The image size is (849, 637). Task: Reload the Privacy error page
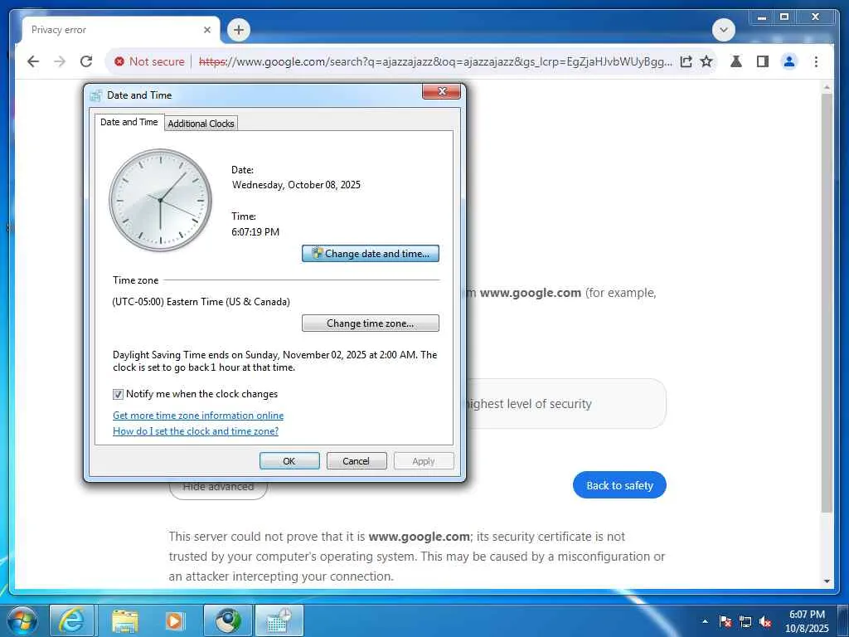click(86, 61)
